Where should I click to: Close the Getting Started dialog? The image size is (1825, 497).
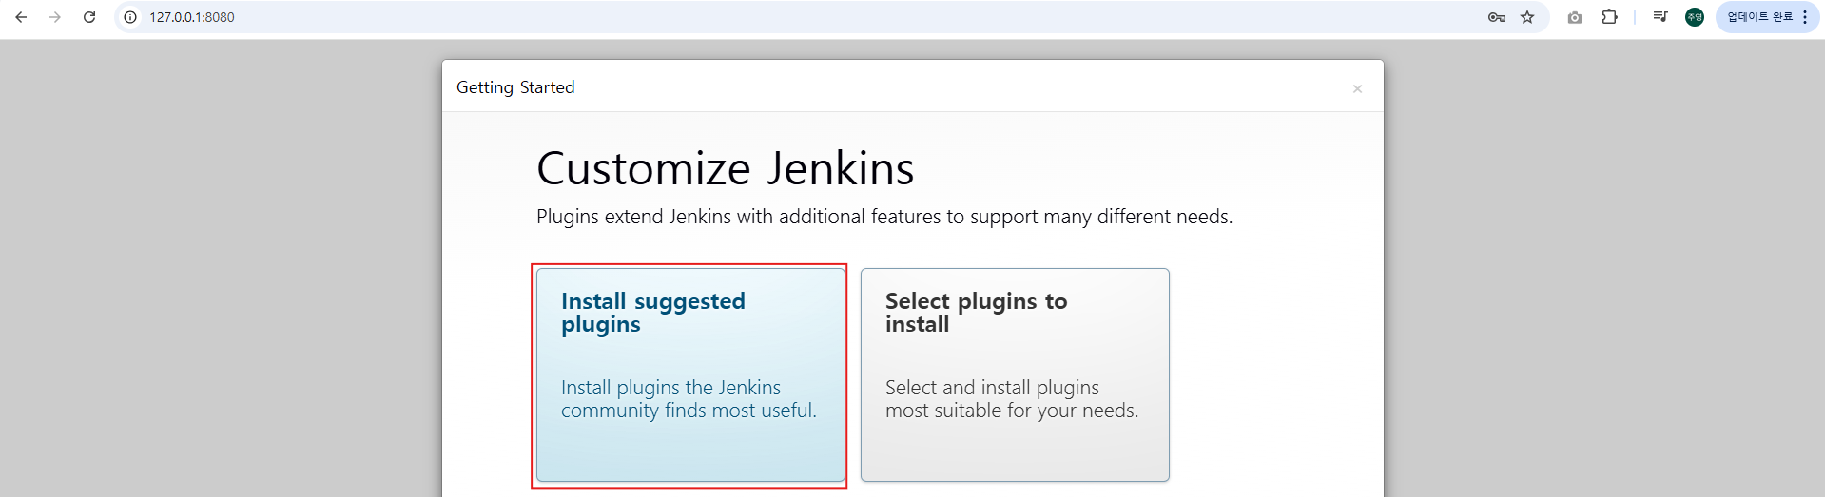pyautogui.click(x=1357, y=88)
